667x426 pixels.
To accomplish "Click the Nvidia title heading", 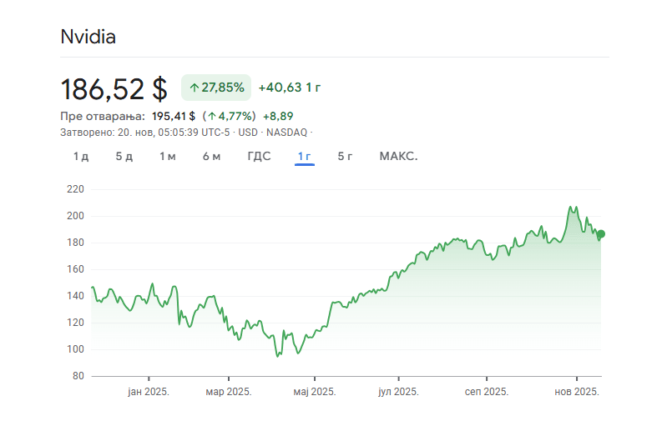I will click(x=88, y=37).
